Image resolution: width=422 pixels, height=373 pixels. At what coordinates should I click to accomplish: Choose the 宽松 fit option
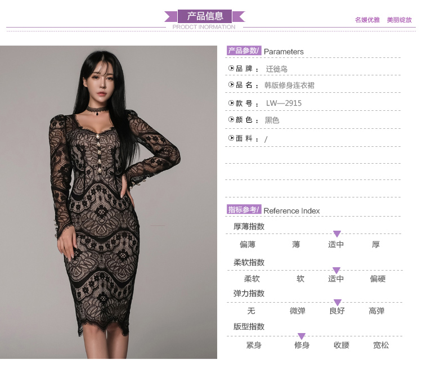pos(381,345)
